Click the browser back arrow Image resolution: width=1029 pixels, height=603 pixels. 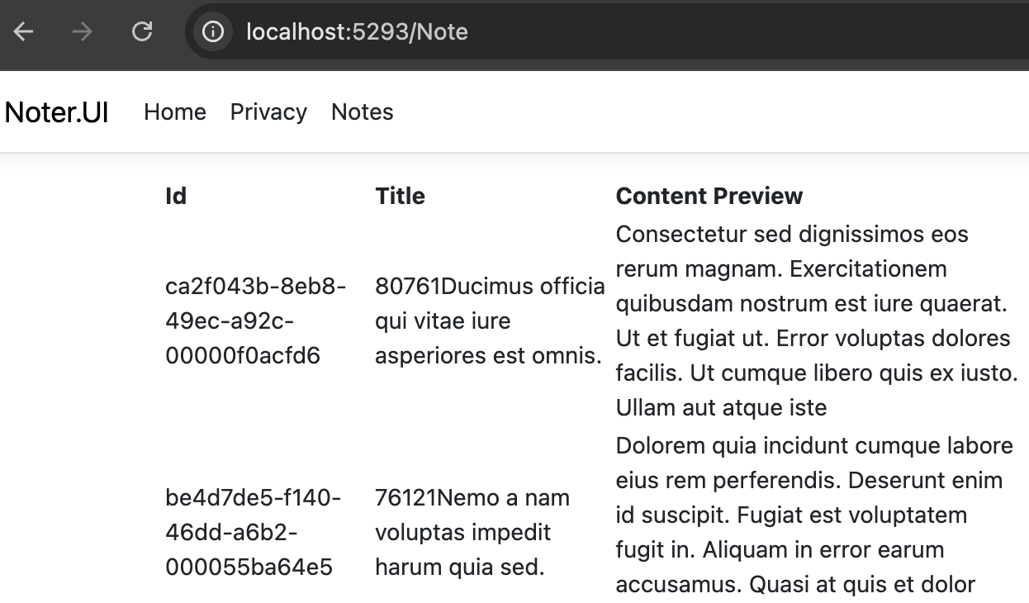click(24, 32)
